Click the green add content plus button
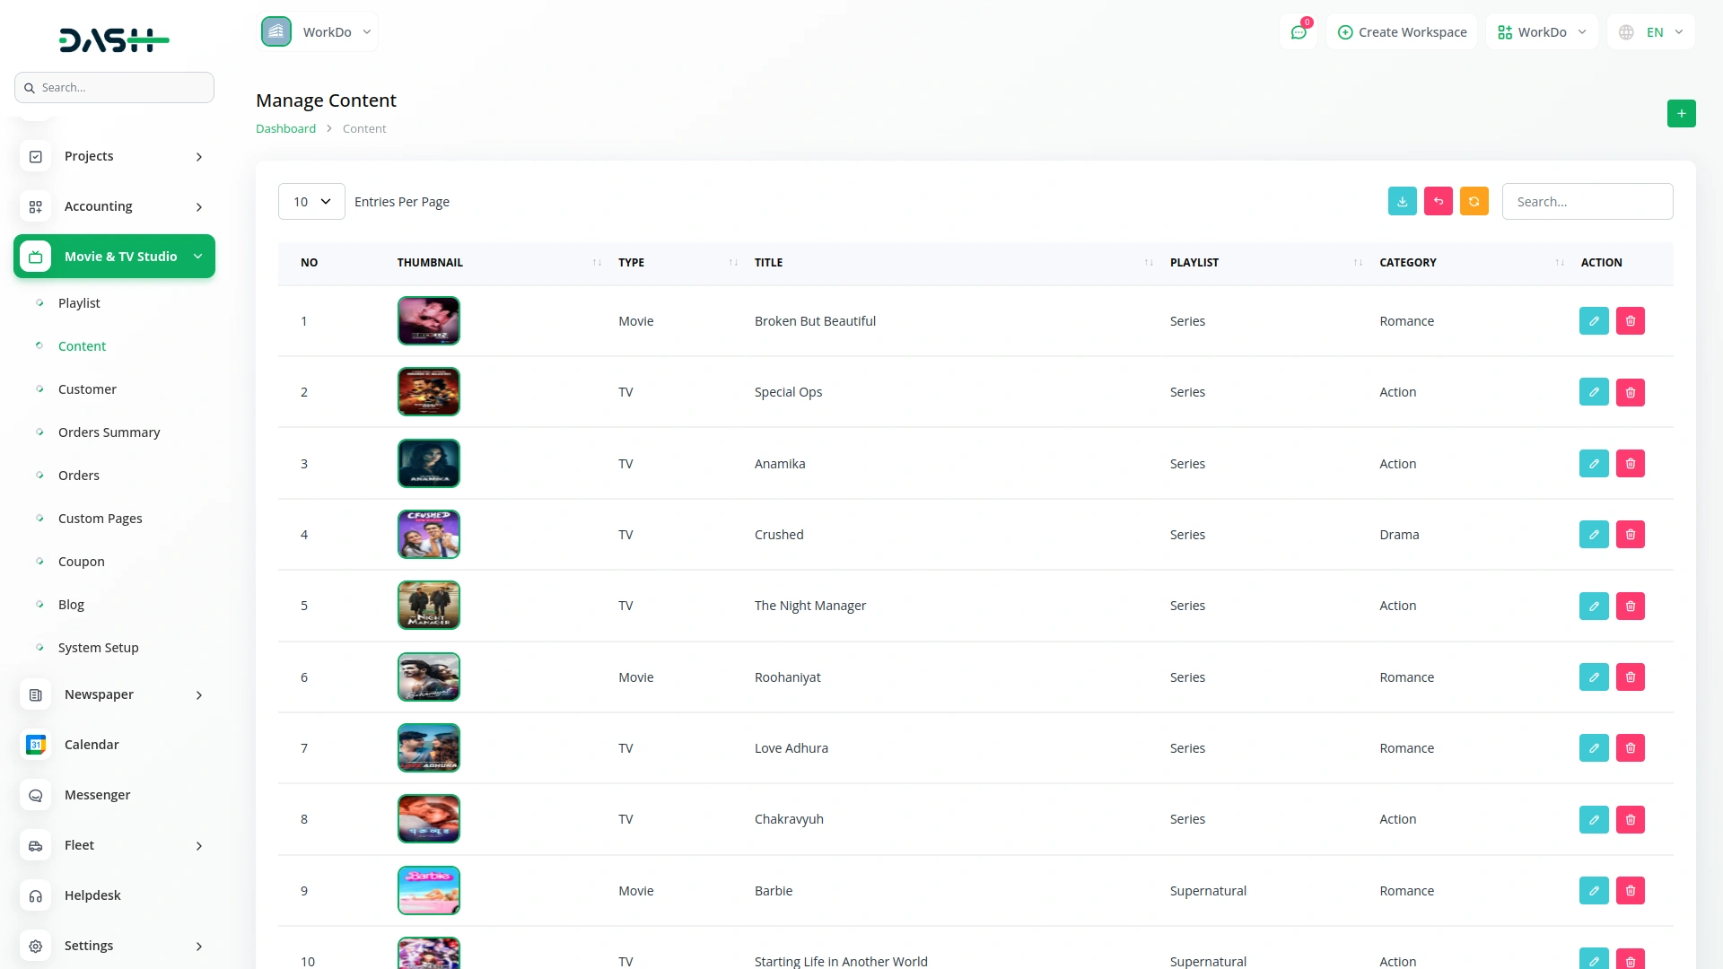 [x=1681, y=114]
